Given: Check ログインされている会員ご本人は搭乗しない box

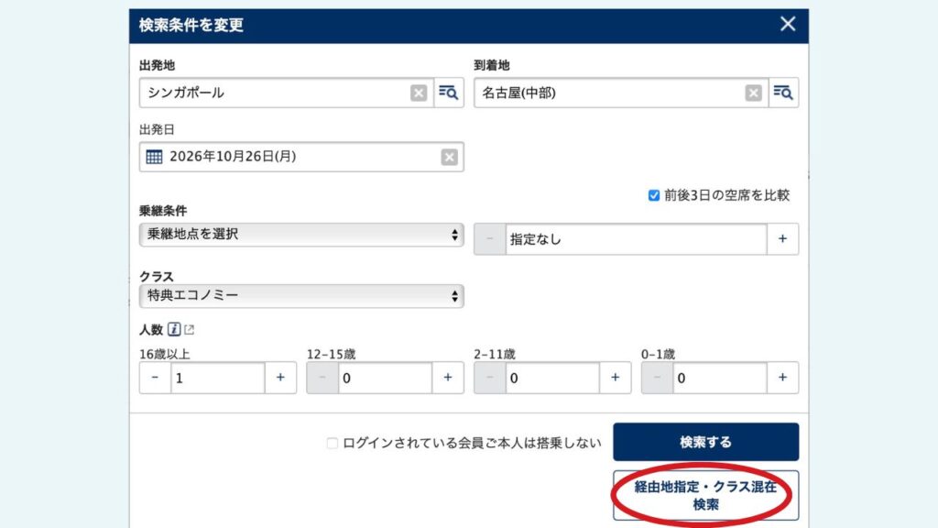Looking at the screenshot, I should tap(333, 443).
